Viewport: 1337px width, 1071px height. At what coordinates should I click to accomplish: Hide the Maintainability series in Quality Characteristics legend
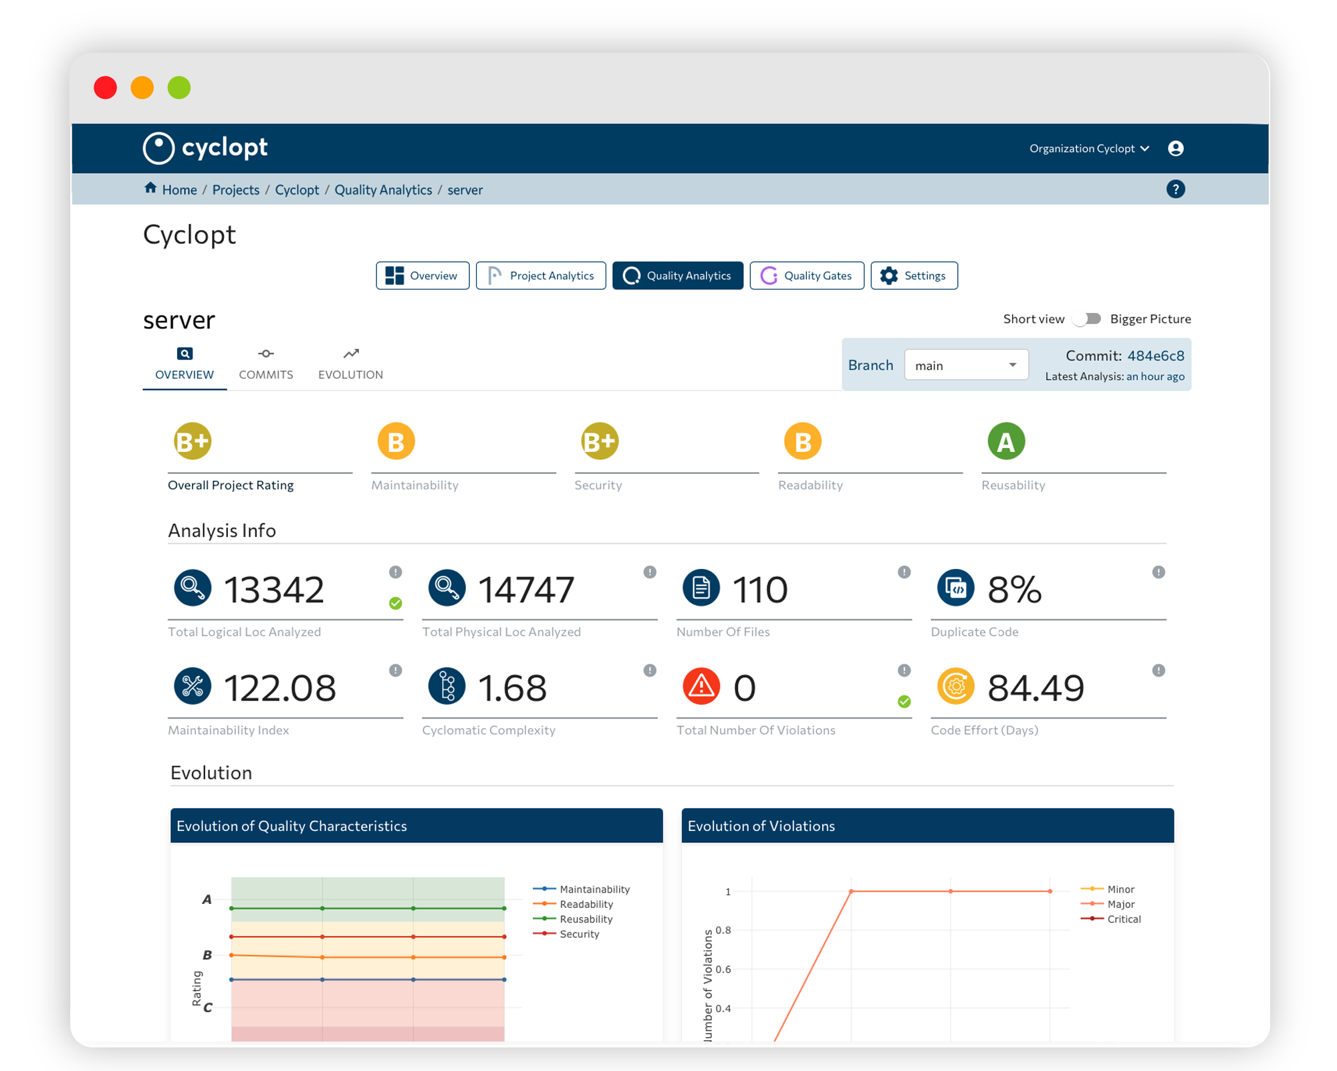point(594,889)
